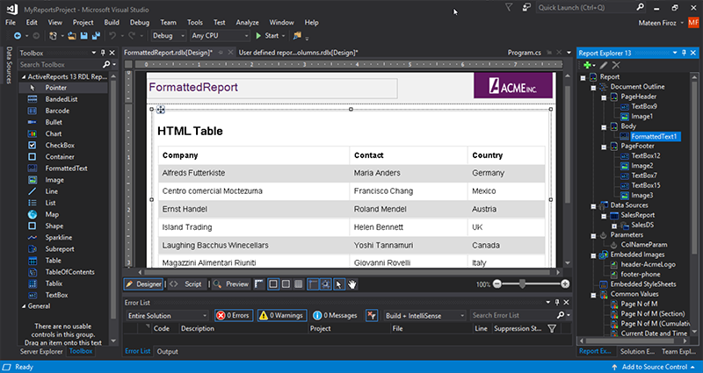Click Mateen Firoz account name
703x373 pixels.
click(x=657, y=23)
